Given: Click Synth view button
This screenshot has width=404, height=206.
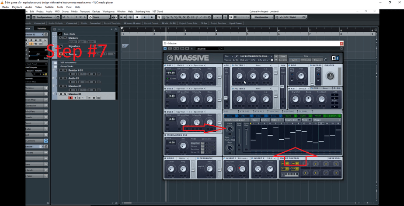Looking at the screenshot, I should click(295, 60).
